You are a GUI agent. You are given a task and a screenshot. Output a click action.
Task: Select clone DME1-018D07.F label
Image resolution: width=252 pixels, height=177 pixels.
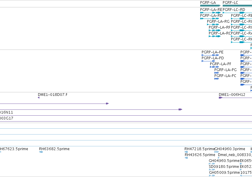pos(53,95)
